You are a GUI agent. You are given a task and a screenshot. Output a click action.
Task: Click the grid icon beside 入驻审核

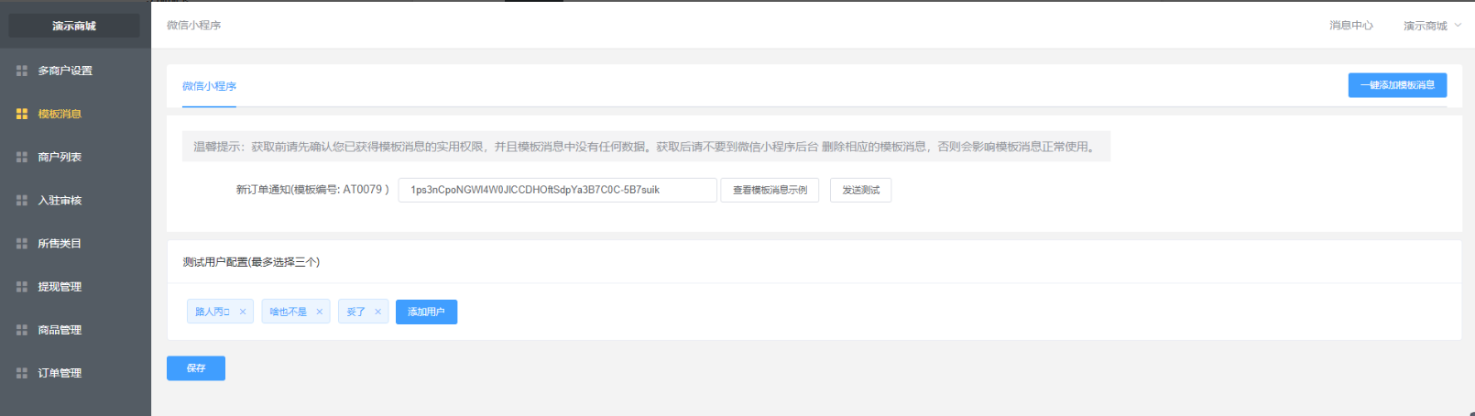point(22,200)
